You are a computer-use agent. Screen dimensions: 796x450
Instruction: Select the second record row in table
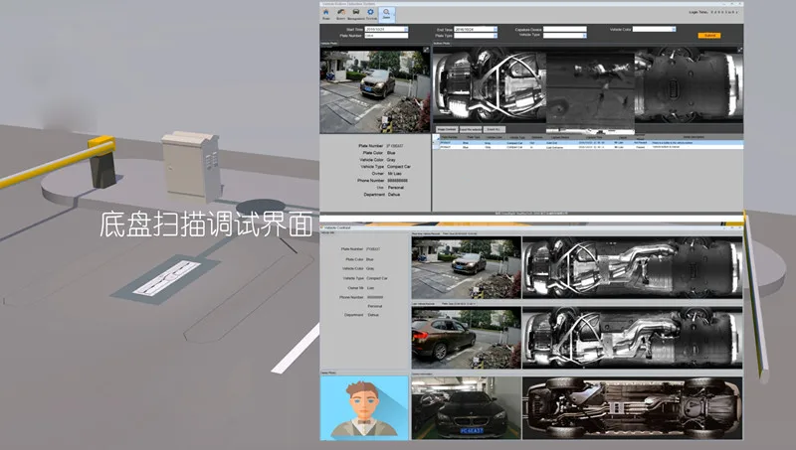click(x=588, y=147)
